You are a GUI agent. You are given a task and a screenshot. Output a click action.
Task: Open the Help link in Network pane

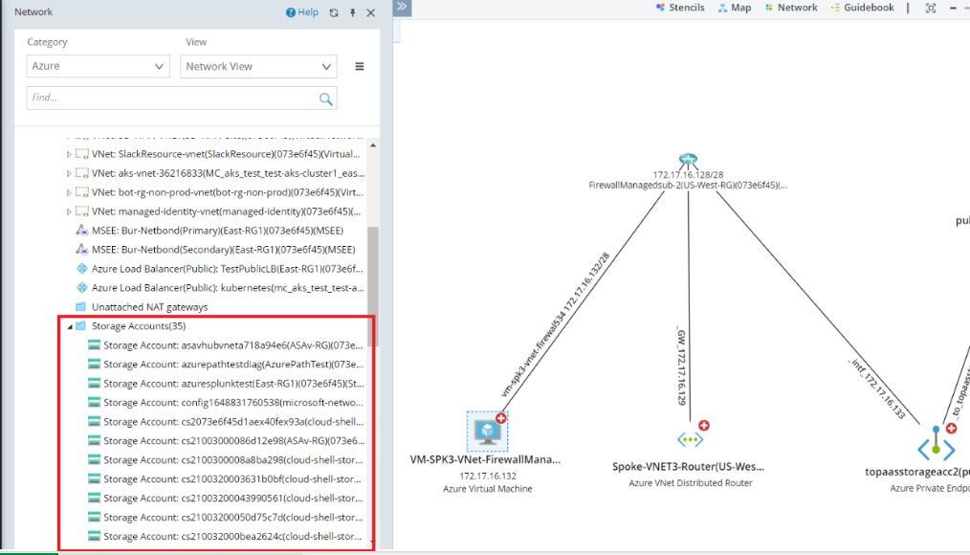(x=302, y=11)
